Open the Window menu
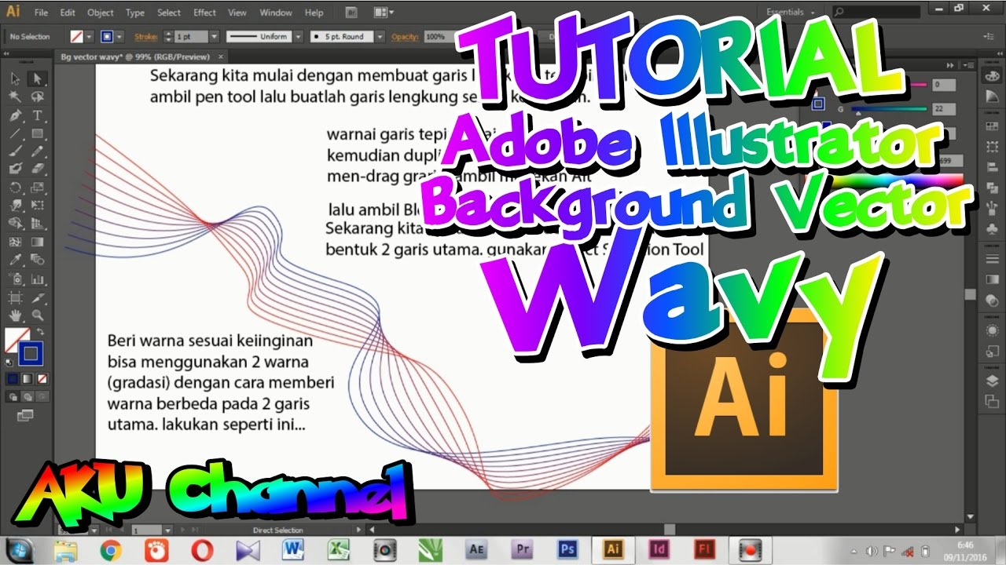The width and height of the screenshot is (1006, 565). (275, 13)
